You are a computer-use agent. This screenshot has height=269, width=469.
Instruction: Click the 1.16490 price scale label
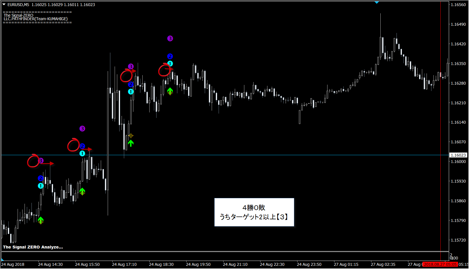coord(458,24)
